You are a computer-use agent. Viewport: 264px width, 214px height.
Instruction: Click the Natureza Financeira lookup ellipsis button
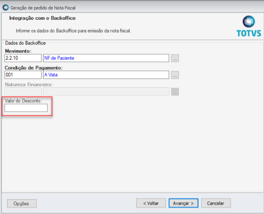pyautogui.click(x=175, y=92)
